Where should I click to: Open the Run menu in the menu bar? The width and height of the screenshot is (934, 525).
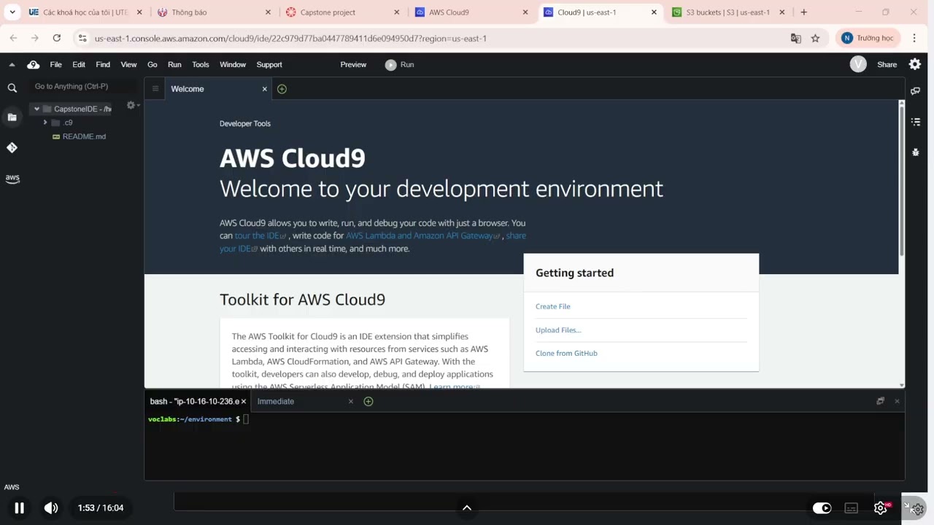[174, 65]
